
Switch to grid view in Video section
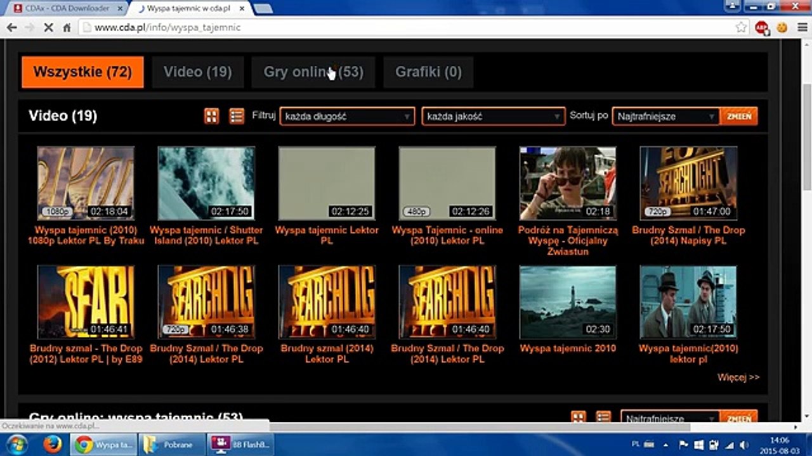(x=212, y=116)
